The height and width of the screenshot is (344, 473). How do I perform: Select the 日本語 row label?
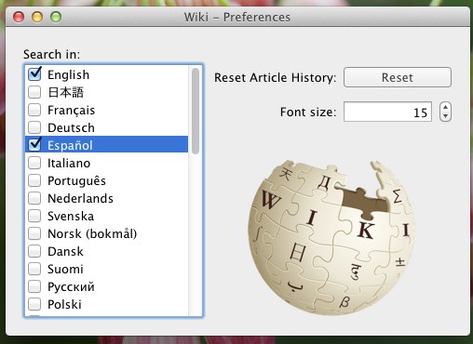(x=65, y=92)
